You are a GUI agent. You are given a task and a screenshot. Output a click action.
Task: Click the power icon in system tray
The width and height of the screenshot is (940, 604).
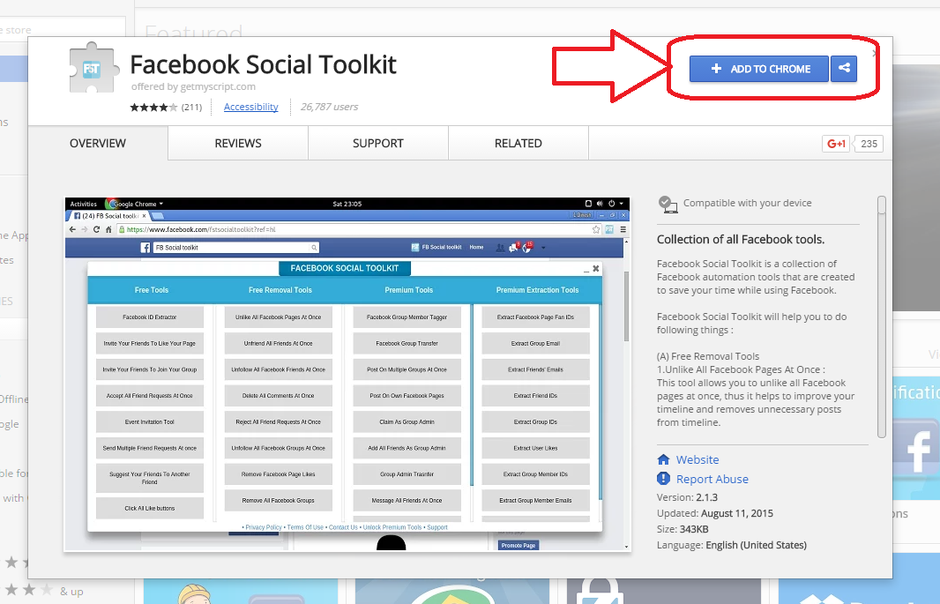611,204
